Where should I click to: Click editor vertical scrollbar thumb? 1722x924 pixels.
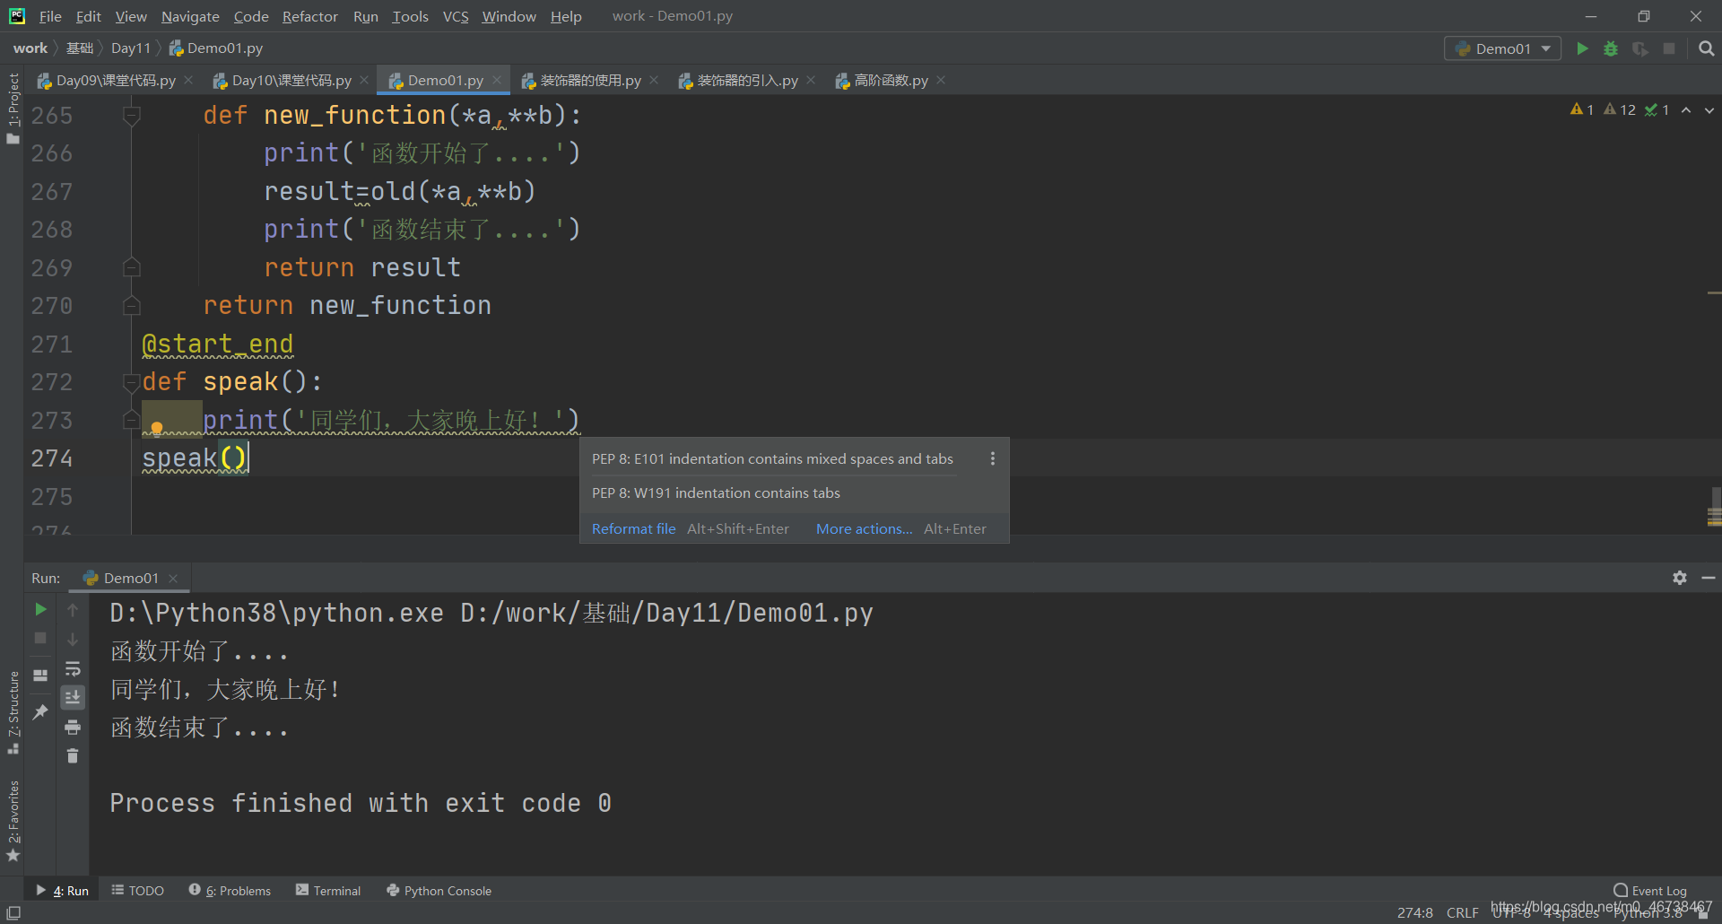pyautogui.click(x=1715, y=507)
